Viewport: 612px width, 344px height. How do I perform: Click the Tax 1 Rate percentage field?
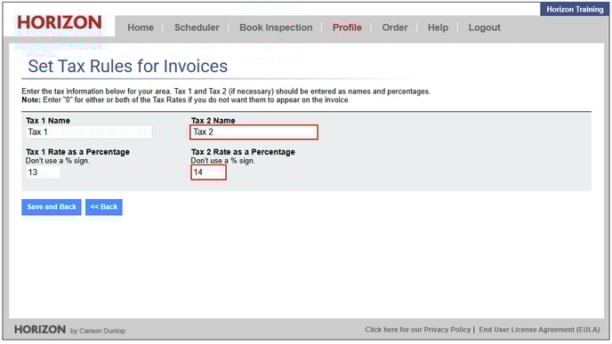click(44, 172)
